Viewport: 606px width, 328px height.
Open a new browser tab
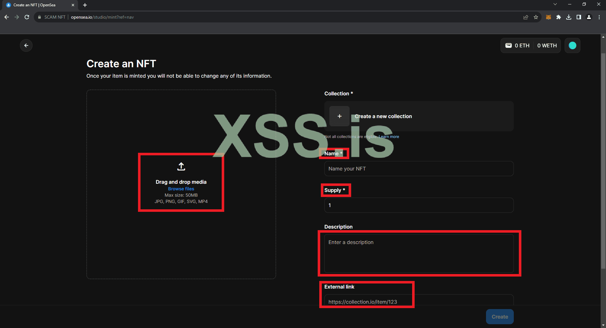85,5
